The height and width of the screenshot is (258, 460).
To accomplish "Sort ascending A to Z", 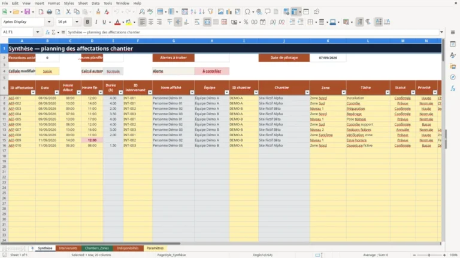I will pos(193,12).
